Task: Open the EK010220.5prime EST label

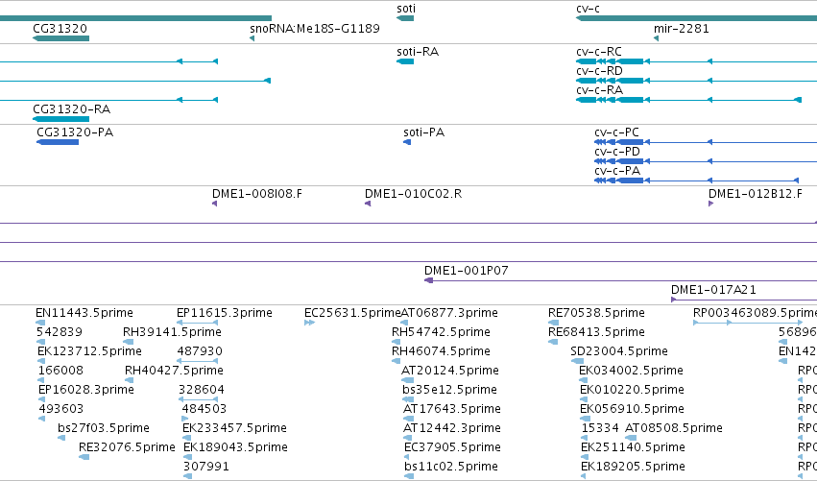Action: click(632, 390)
